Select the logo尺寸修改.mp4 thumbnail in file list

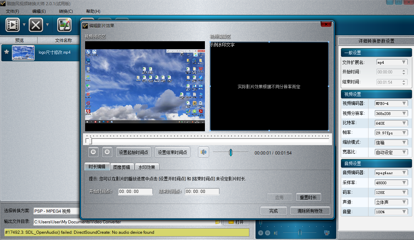(x=23, y=53)
